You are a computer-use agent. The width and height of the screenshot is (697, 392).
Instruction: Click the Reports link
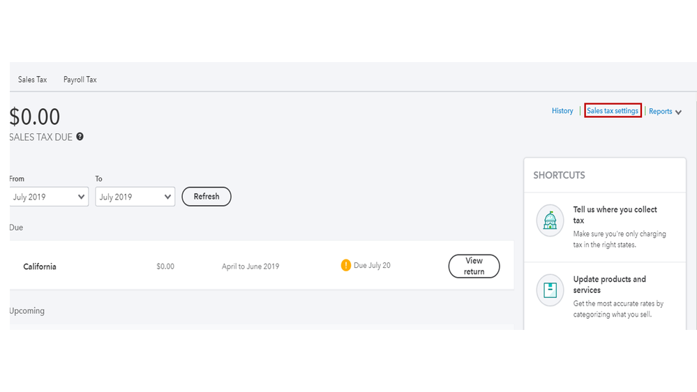pos(660,112)
